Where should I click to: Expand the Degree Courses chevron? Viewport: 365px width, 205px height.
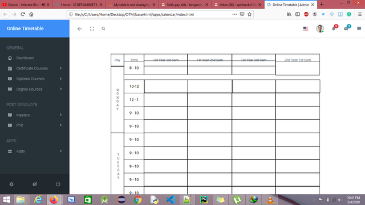click(61, 89)
